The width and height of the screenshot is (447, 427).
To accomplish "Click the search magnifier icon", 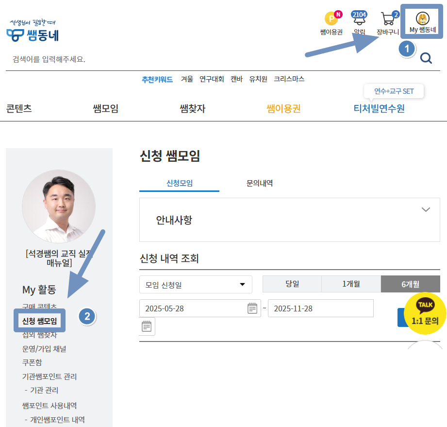I will pos(426,59).
